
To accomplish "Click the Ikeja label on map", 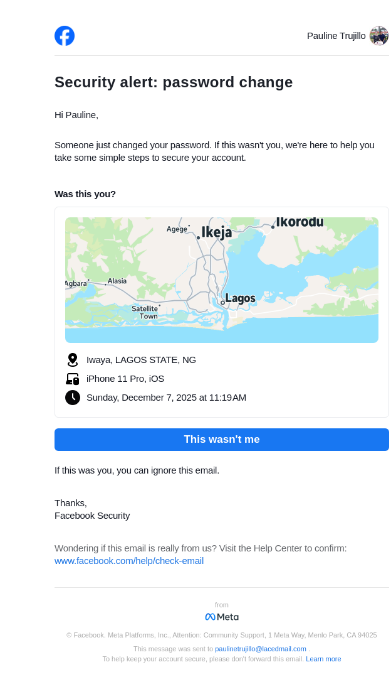I will (216, 233).
